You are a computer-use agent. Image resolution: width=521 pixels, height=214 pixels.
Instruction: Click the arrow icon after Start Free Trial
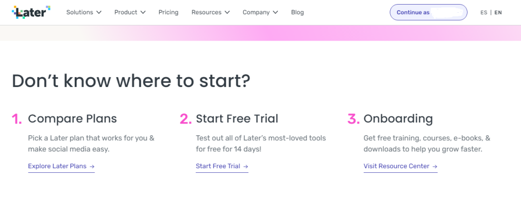[246, 167]
